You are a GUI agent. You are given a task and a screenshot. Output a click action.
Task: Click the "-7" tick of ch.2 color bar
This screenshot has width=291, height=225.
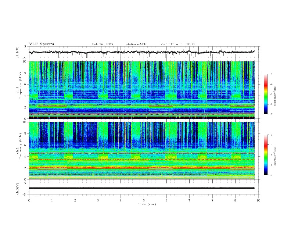pos(271,175)
